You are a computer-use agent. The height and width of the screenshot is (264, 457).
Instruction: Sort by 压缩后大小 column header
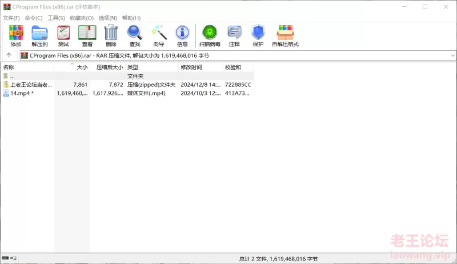point(107,67)
